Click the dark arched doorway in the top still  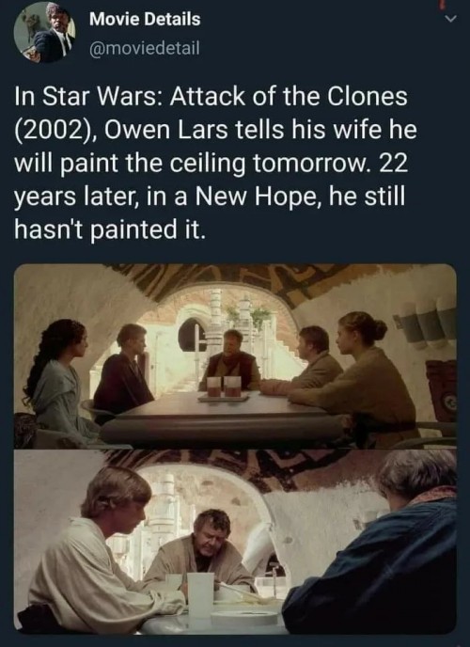click(192, 335)
